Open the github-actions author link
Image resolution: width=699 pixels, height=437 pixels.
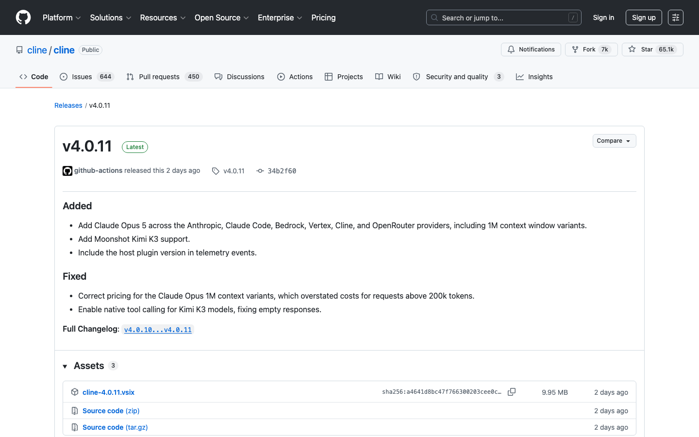(98, 170)
